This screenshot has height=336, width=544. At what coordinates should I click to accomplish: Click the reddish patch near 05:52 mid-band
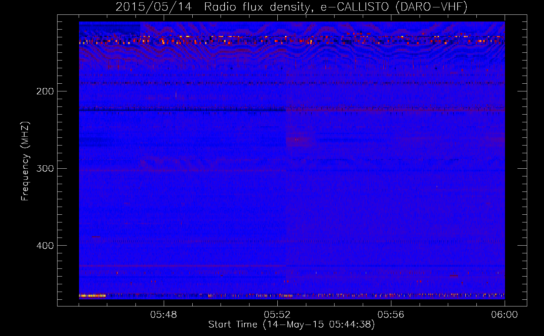[297, 141]
